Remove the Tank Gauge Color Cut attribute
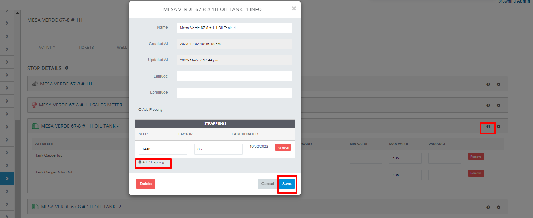533x218 pixels. pos(476,173)
